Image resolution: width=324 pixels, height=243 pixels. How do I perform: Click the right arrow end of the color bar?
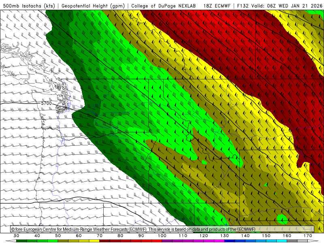(x=313, y=241)
